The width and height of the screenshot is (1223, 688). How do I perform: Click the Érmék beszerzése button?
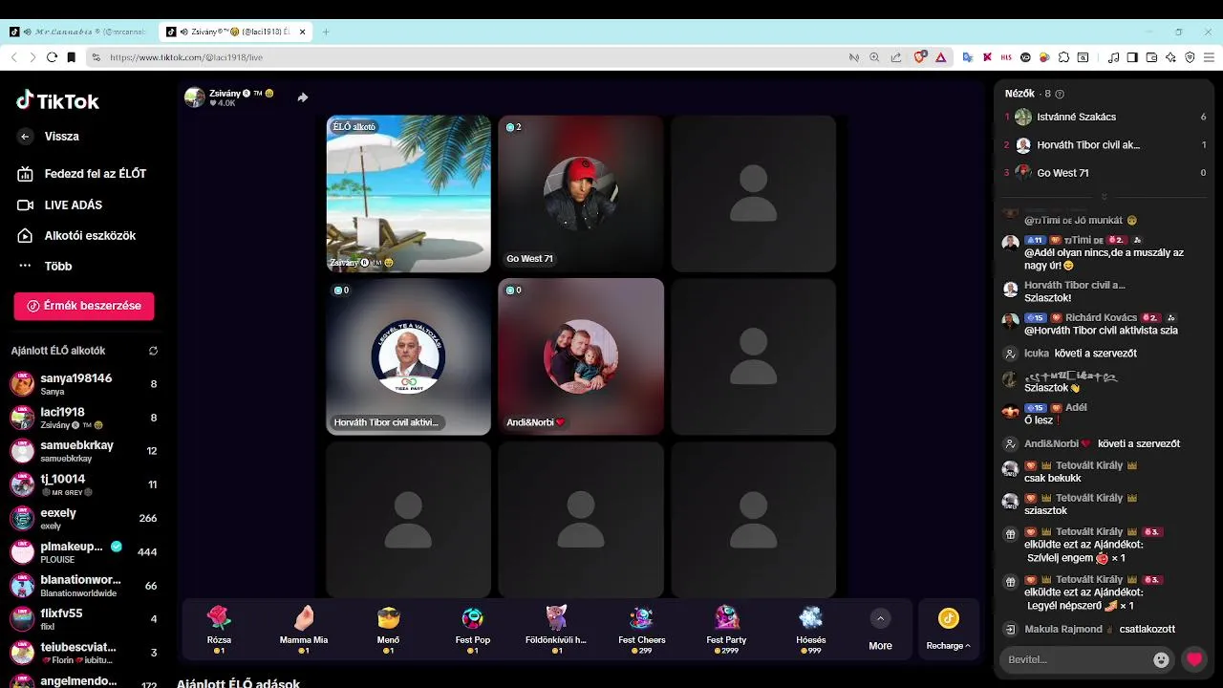[x=84, y=306]
